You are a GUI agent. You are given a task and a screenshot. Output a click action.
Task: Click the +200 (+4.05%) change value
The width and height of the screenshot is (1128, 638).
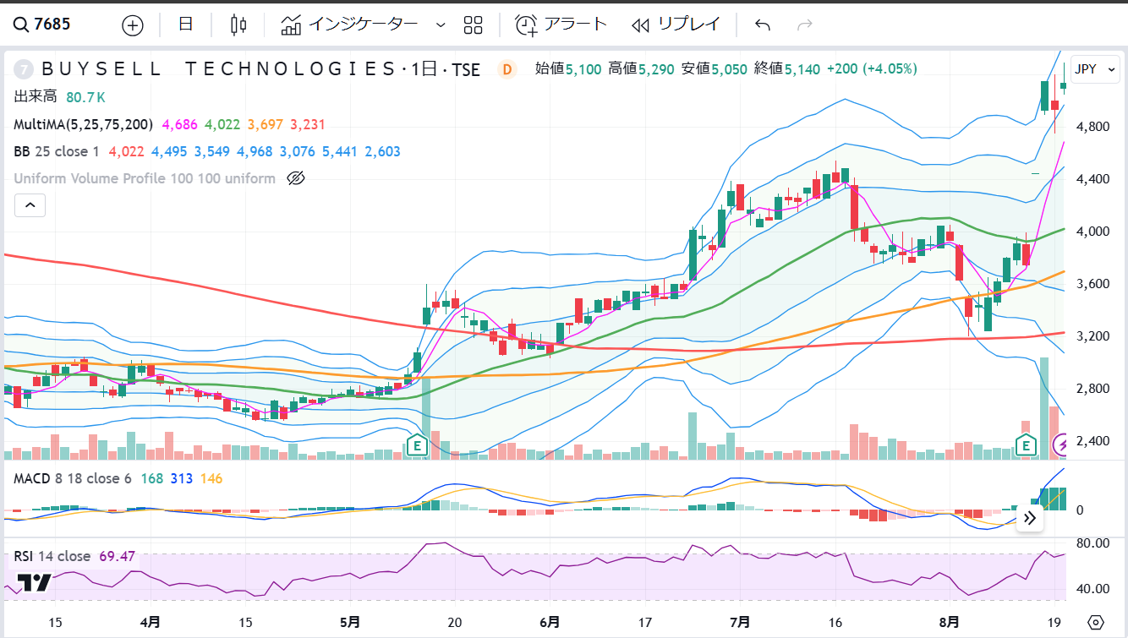[x=872, y=69]
